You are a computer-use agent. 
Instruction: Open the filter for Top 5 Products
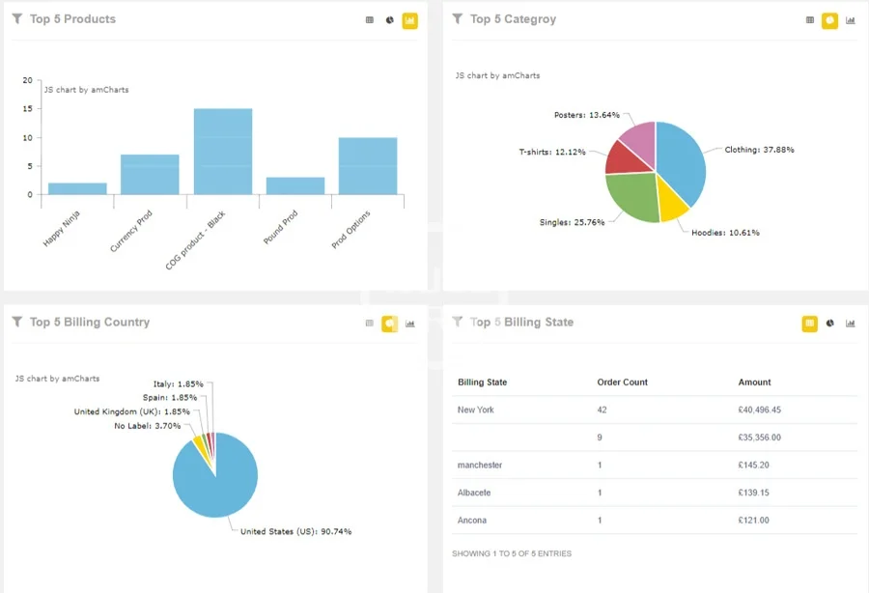(17, 19)
